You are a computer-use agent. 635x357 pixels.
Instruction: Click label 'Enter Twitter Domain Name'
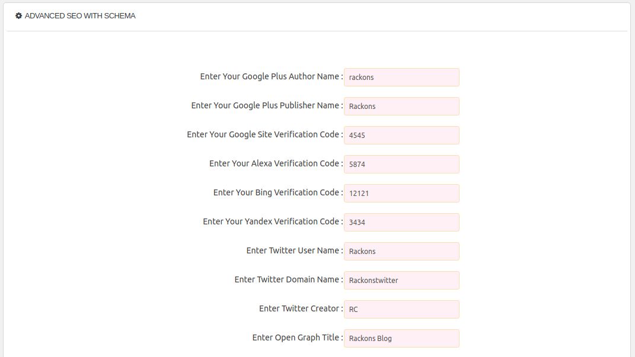288,280
